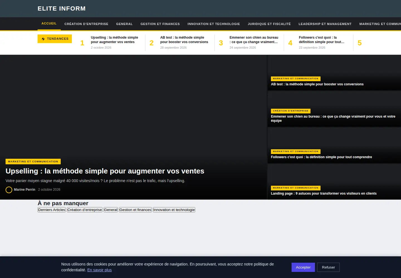Click the Tendances lightning bolt icon
401x278 pixels.
(43, 39)
